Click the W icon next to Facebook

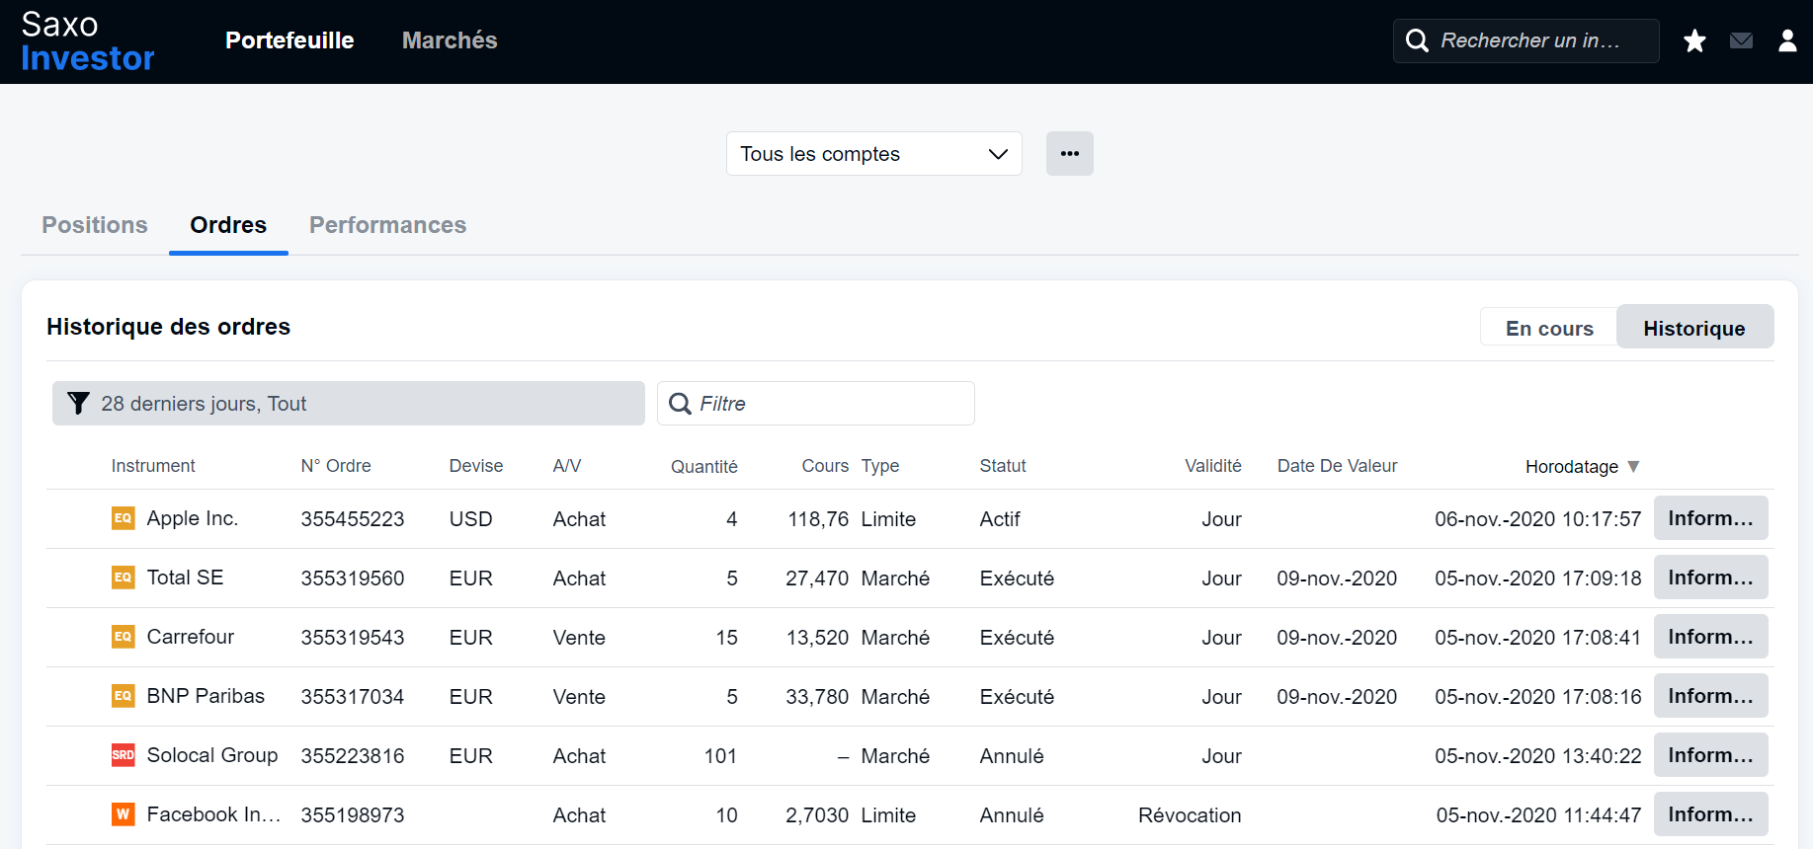click(123, 814)
